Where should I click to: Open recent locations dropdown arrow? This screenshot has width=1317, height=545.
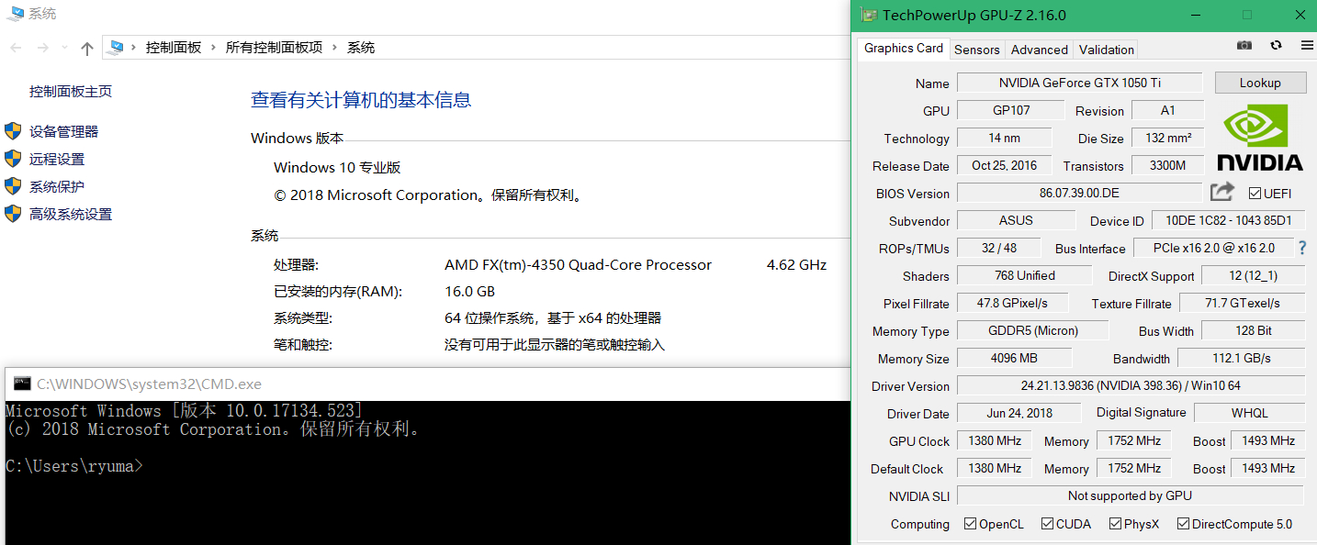point(64,48)
